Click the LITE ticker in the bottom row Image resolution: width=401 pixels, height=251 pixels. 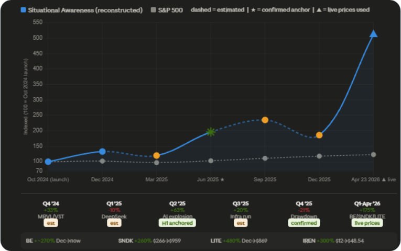click(x=216, y=241)
